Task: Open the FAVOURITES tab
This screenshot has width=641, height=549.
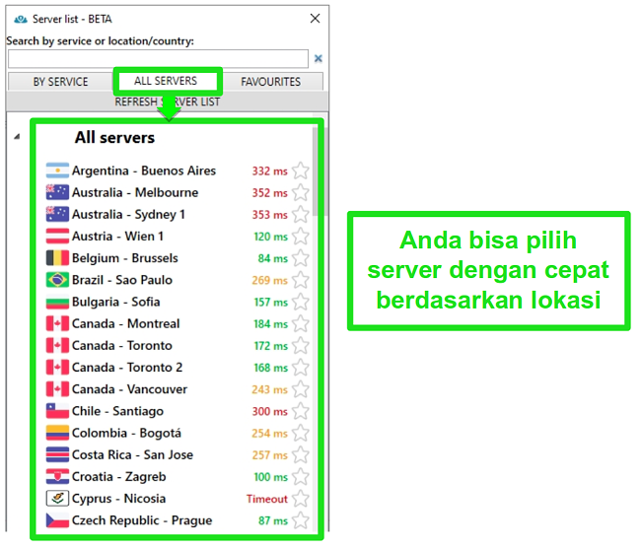Action: point(270,82)
